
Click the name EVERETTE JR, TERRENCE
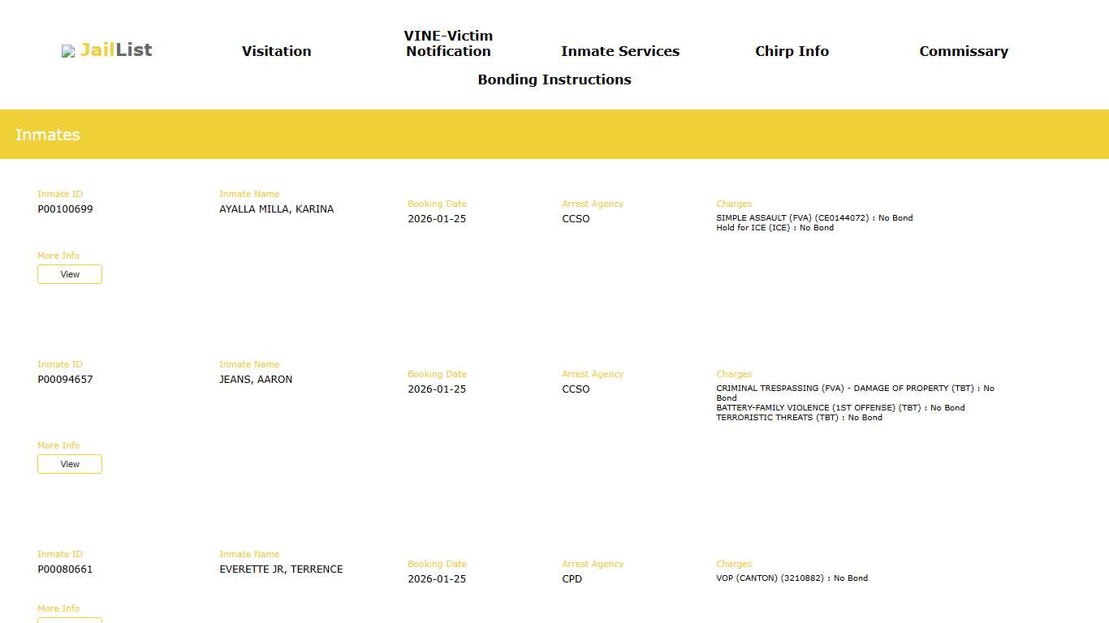tap(281, 569)
